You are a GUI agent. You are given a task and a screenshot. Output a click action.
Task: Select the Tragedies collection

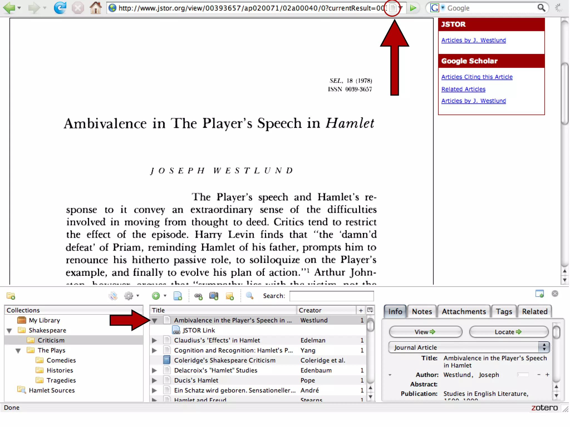[x=61, y=380]
